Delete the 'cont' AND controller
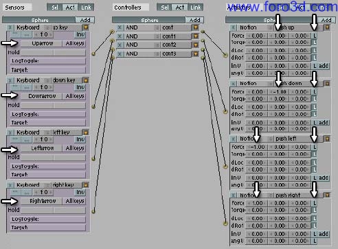 (120, 27)
